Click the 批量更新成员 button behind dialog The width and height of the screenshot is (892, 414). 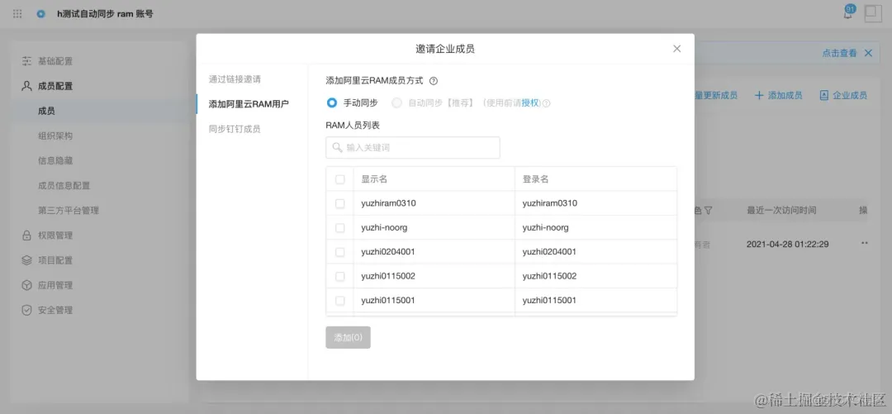click(716, 95)
